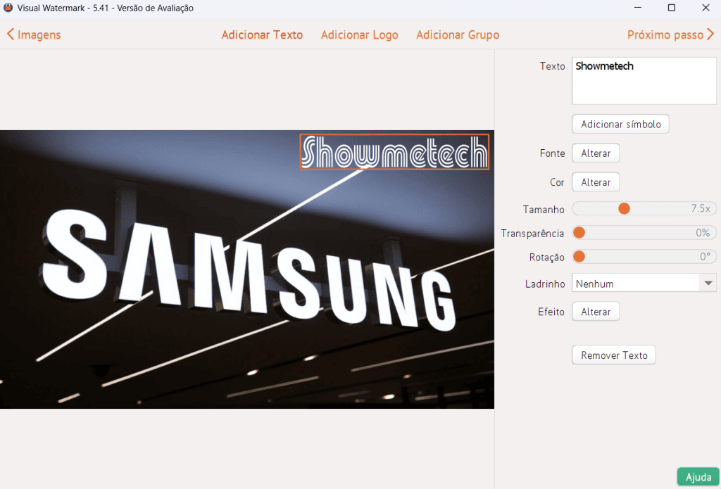Maximize the Visual Watermark window

coord(671,8)
